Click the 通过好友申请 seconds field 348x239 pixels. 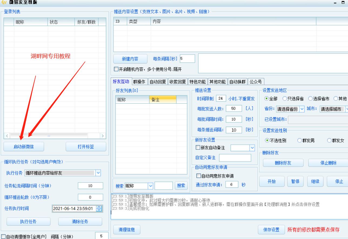(x=231, y=185)
